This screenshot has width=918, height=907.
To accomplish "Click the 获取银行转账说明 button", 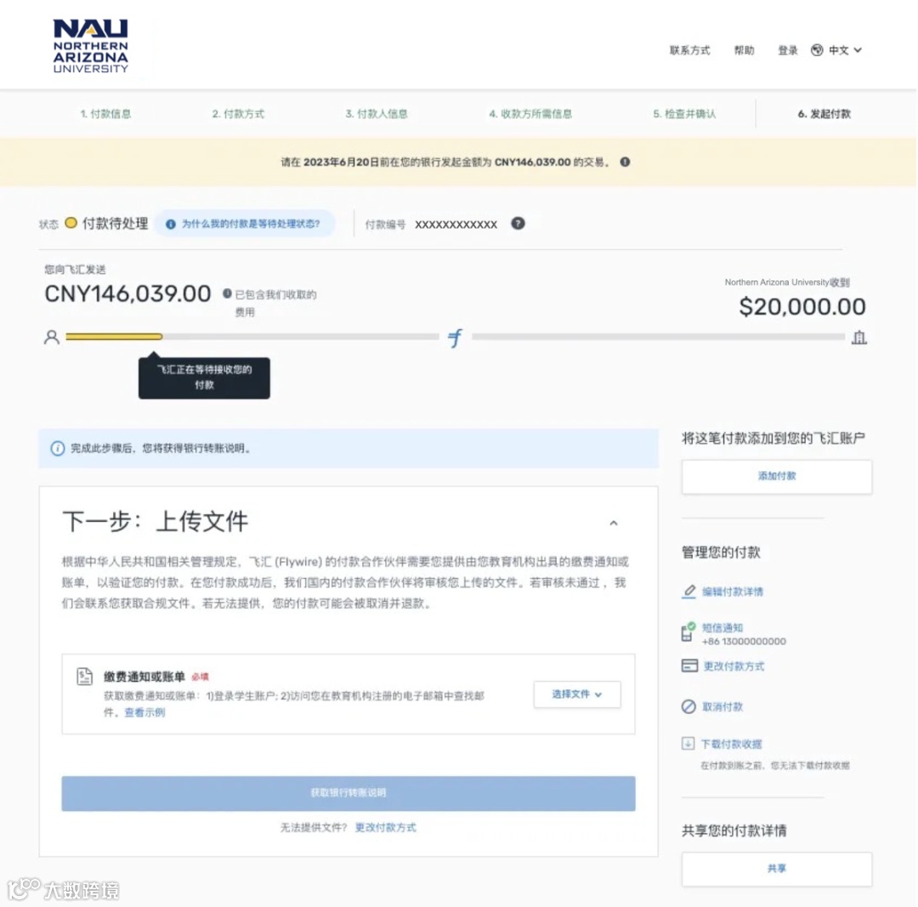I will point(348,793).
